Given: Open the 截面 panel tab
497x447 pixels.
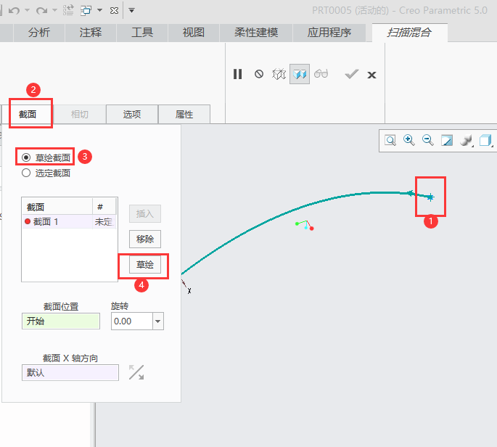Looking at the screenshot, I should pos(28,115).
